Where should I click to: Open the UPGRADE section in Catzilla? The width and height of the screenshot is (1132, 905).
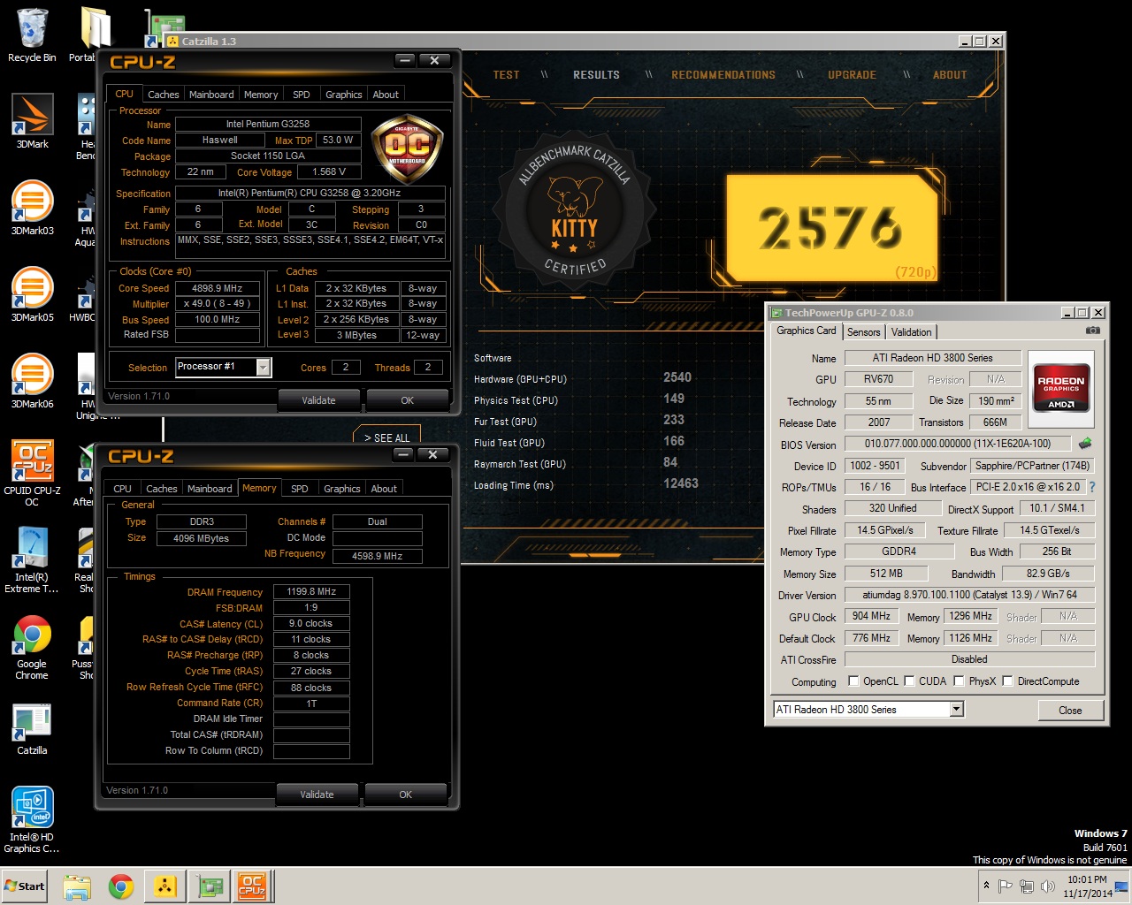click(852, 75)
